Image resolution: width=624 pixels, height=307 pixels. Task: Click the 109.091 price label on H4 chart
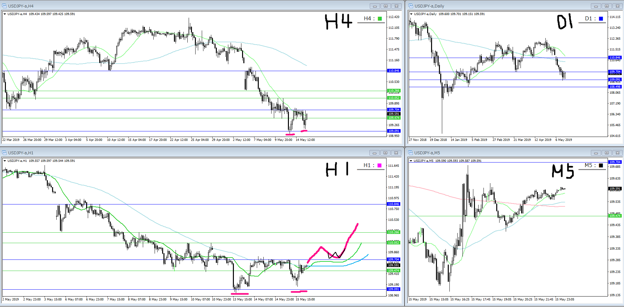394,131
